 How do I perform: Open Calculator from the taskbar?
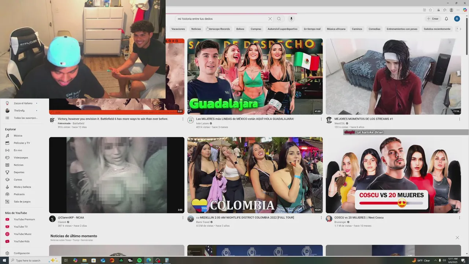pos(167,260)
